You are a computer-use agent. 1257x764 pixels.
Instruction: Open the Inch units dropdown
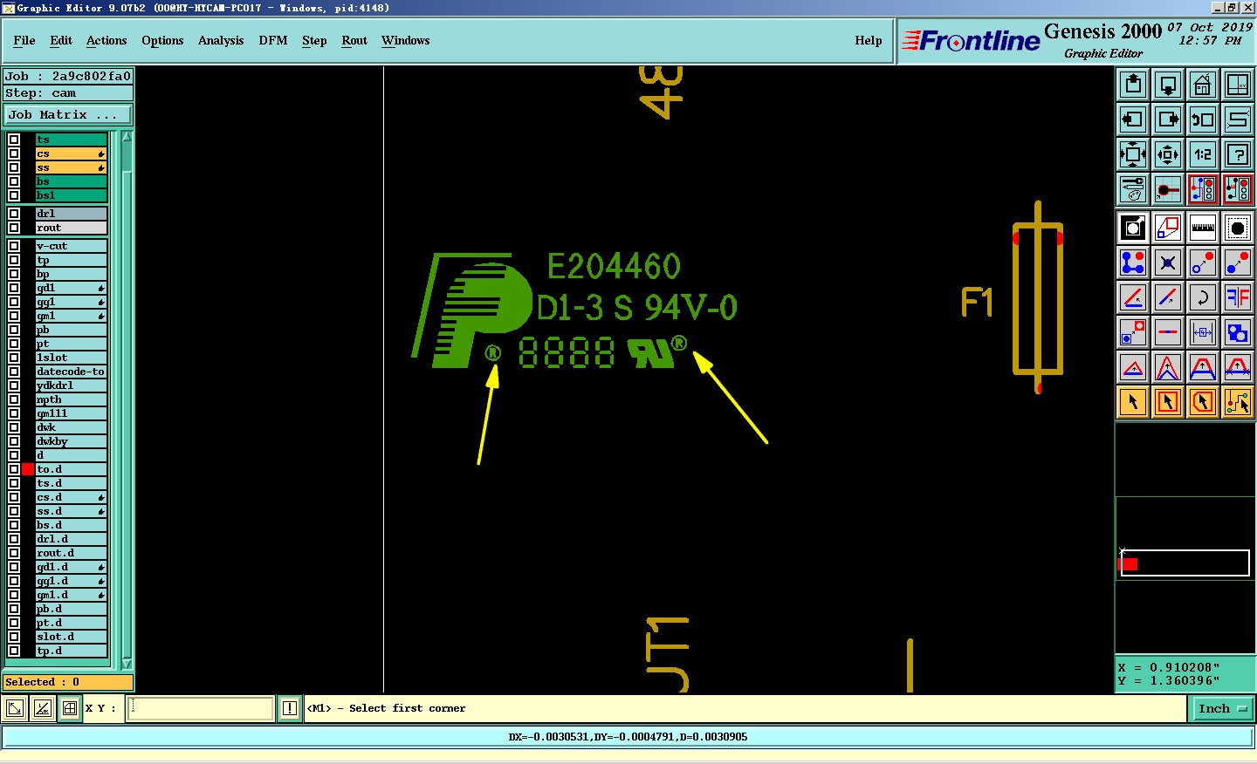tap(1222, 708)
